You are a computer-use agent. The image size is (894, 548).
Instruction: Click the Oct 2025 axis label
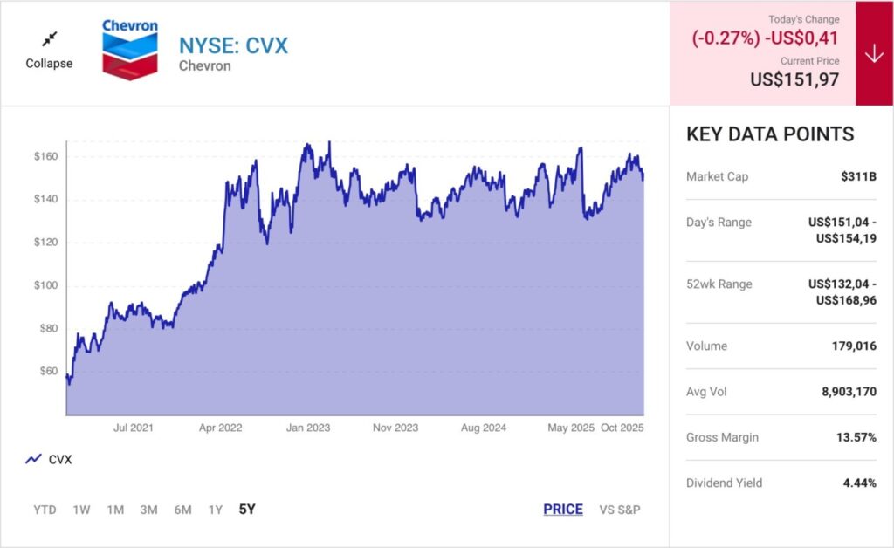pyautogui.click(x=622, y=428)
